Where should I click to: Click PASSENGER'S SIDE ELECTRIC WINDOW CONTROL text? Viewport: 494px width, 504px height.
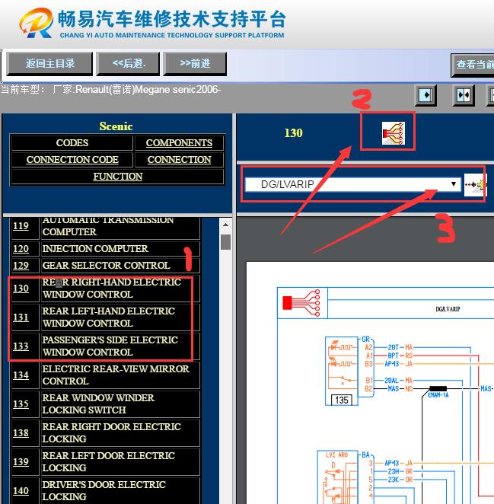click(x=110, y=346)
